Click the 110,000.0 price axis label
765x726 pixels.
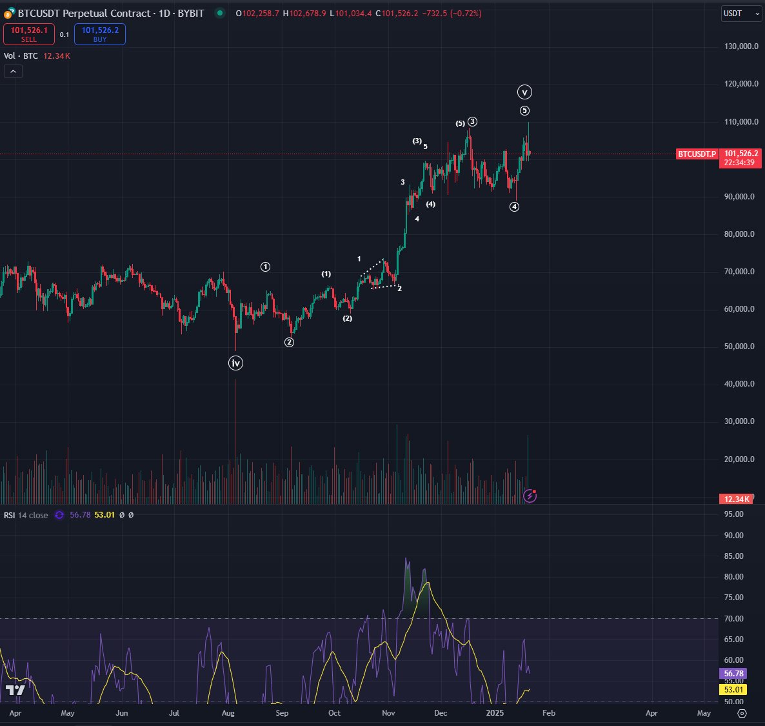(x=742, y=122)
